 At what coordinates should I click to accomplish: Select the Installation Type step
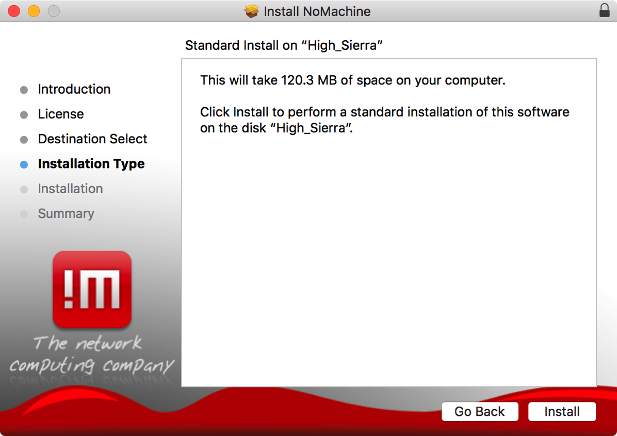pyautogui.click(x=91, y=163)
